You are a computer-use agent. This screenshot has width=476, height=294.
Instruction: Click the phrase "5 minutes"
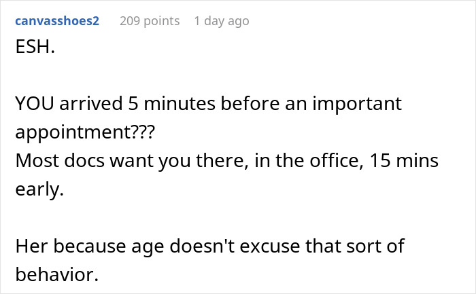[154, 105]
